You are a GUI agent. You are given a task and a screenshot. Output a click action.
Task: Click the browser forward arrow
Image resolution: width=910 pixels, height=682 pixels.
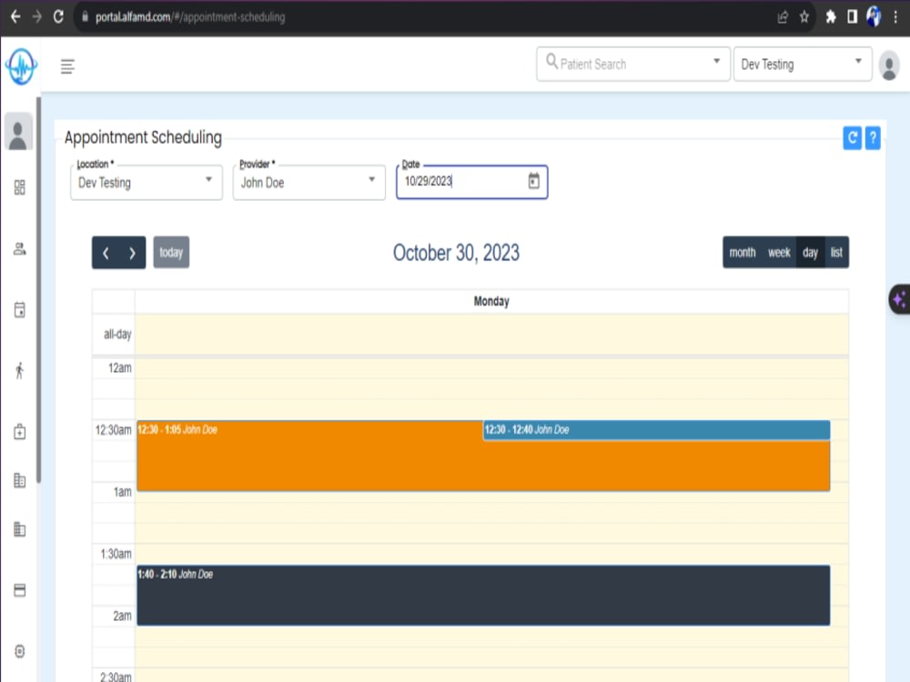click(x=37, y=16)
